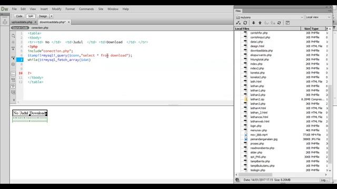Screen dimensions: 337x189
Task: Open the Design view mode dropdown arrow
Action: (x=52, y=16)
